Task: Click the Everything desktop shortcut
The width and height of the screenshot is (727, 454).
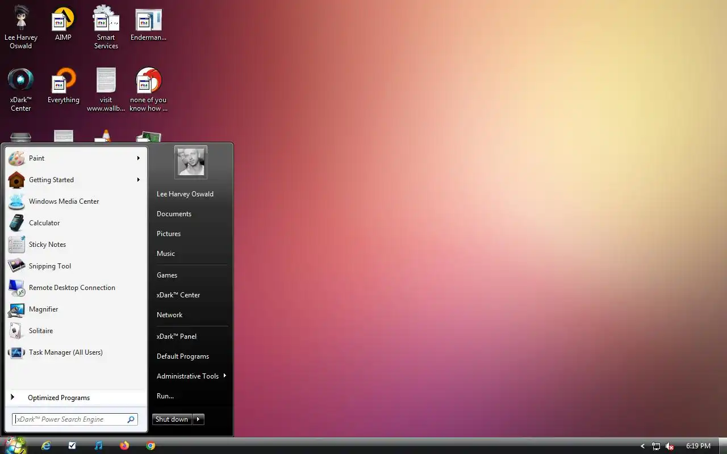Action: 63,86
